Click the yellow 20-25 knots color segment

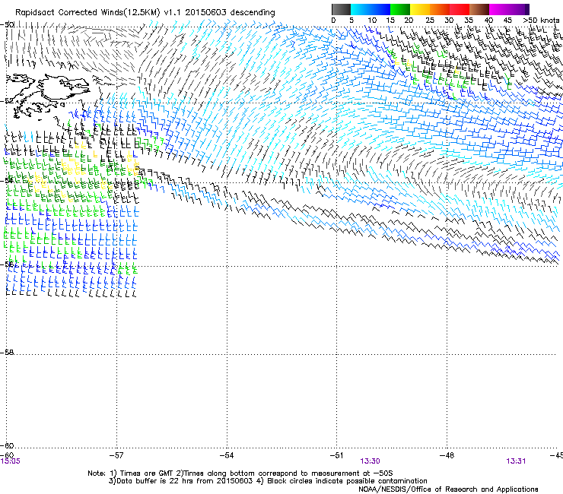tap(420, 9)
